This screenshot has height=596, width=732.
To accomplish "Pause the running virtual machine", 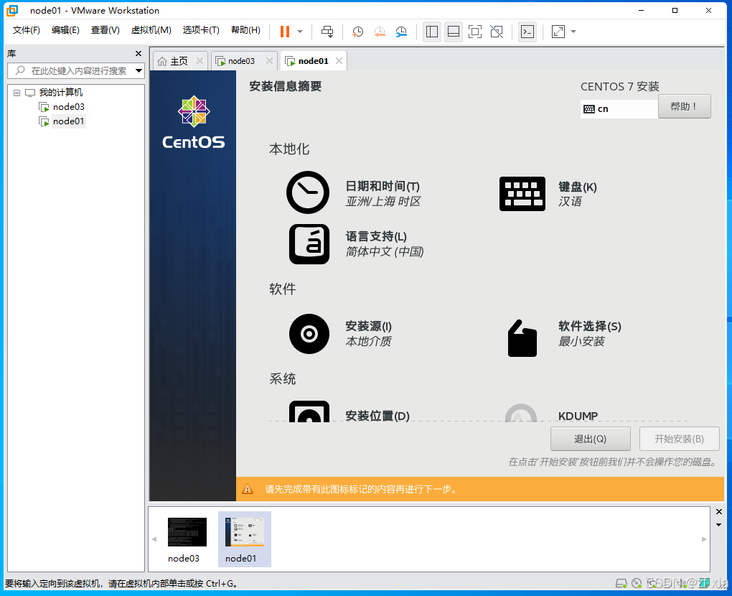I will 285,32.
